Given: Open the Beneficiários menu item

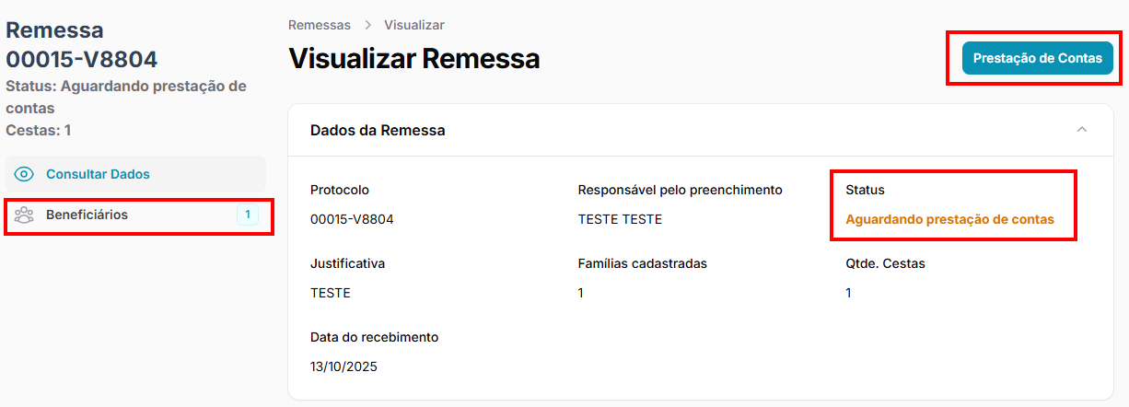Looking at the screenshot, I should 87,215.
